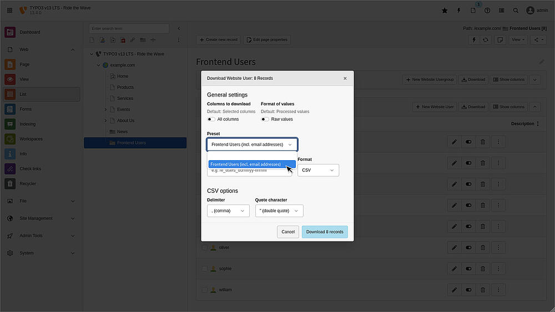Image resolution: width=555 pixels, height=312 pixels.
Task: Close the download dialog with X
Action: tap(345, 78)
